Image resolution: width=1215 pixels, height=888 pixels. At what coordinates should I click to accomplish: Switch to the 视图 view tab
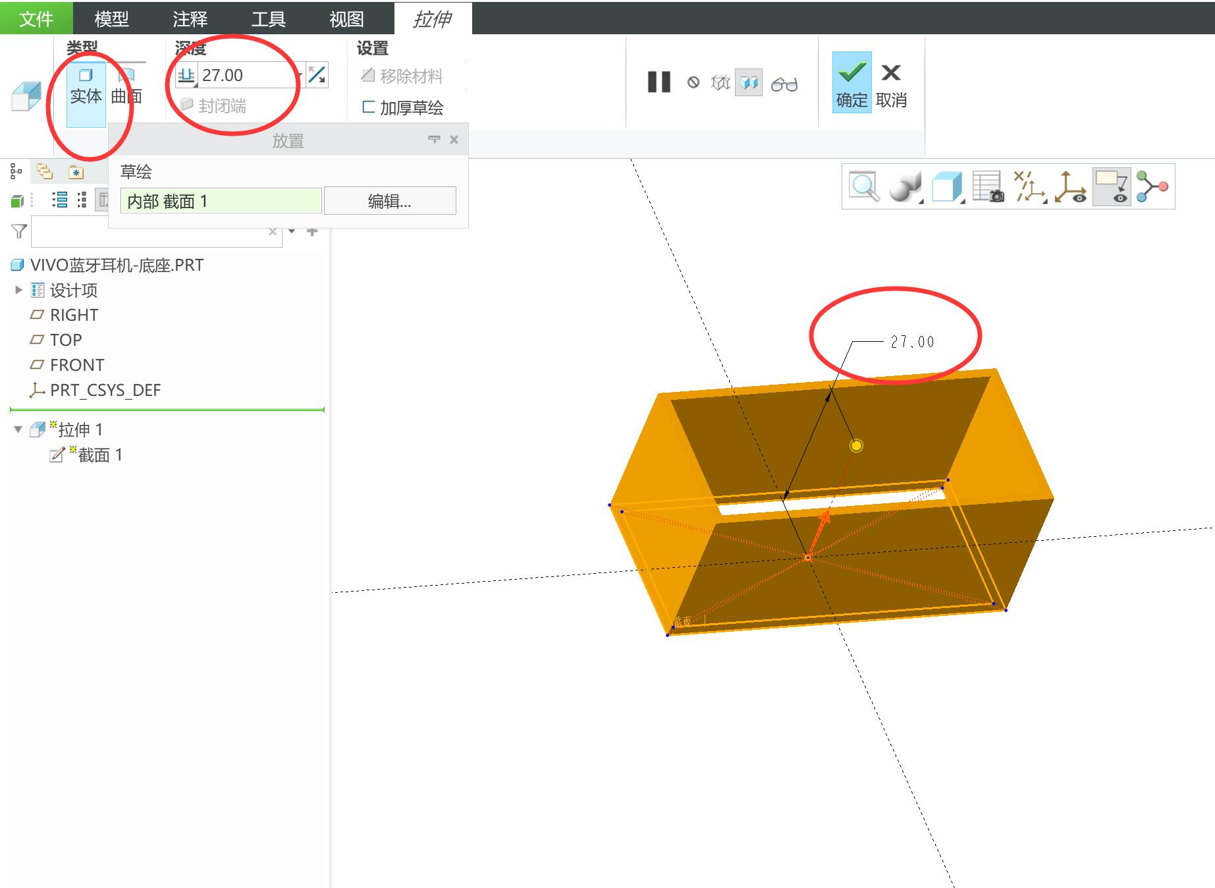pos(346,18)
